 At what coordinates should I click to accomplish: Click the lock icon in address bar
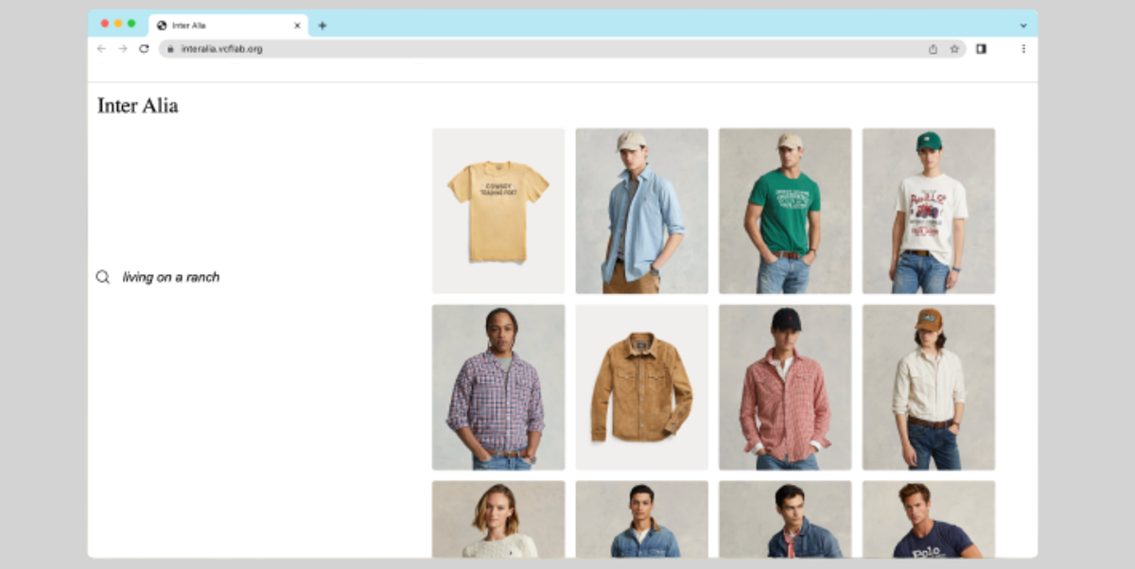[x=171, y=49]
